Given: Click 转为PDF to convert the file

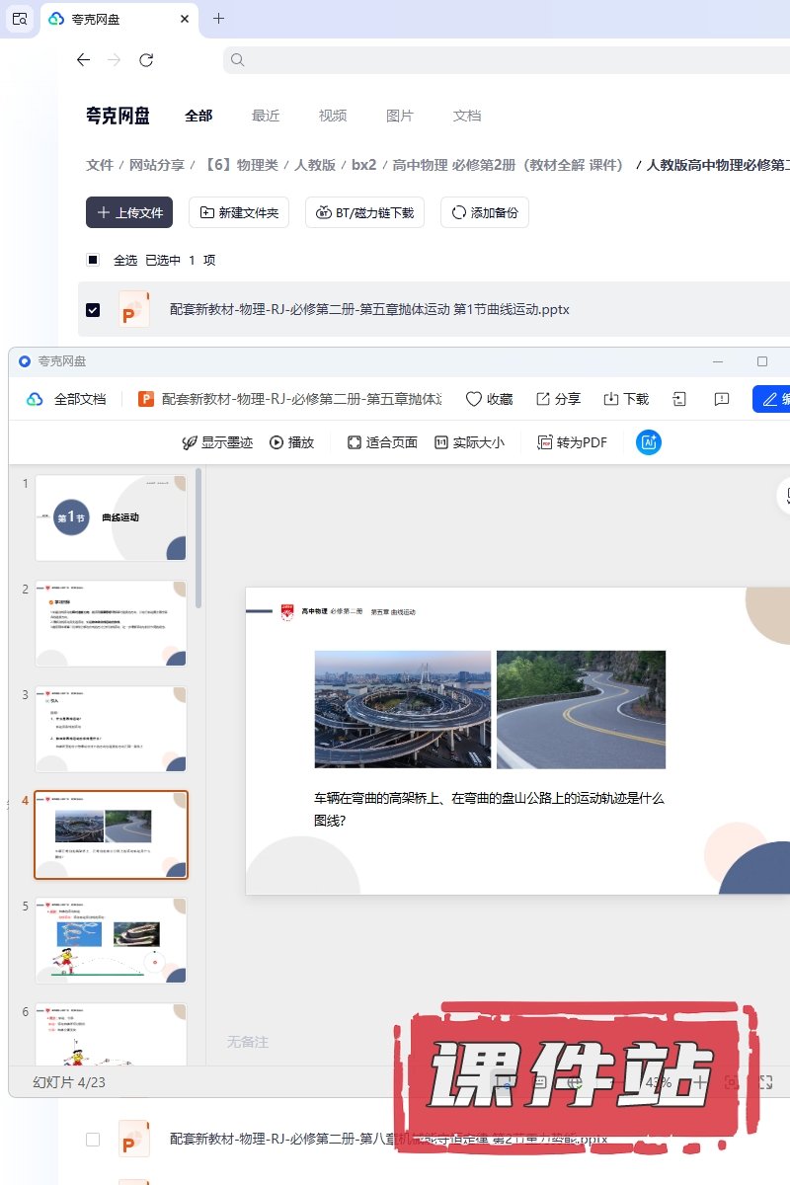Looking at the screenshot, I should (572, 442).
